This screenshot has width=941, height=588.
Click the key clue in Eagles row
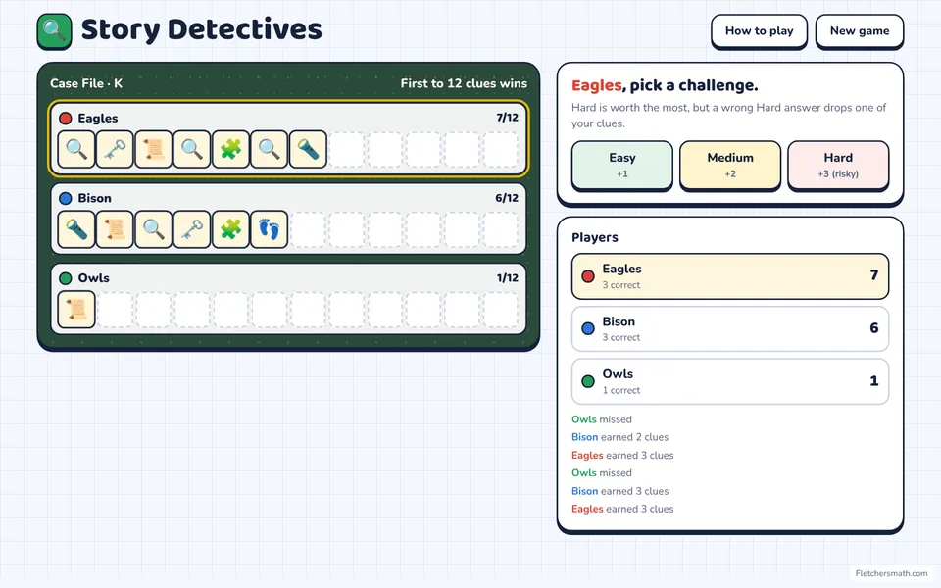coord(115,149)
